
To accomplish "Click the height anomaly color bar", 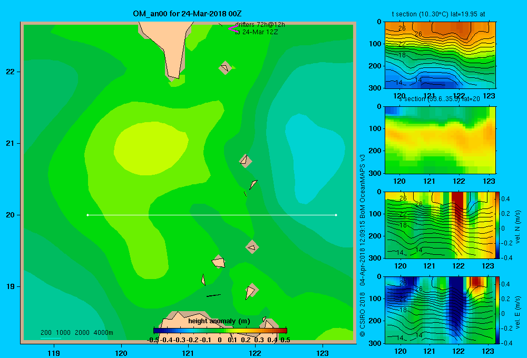I will 220,331.
